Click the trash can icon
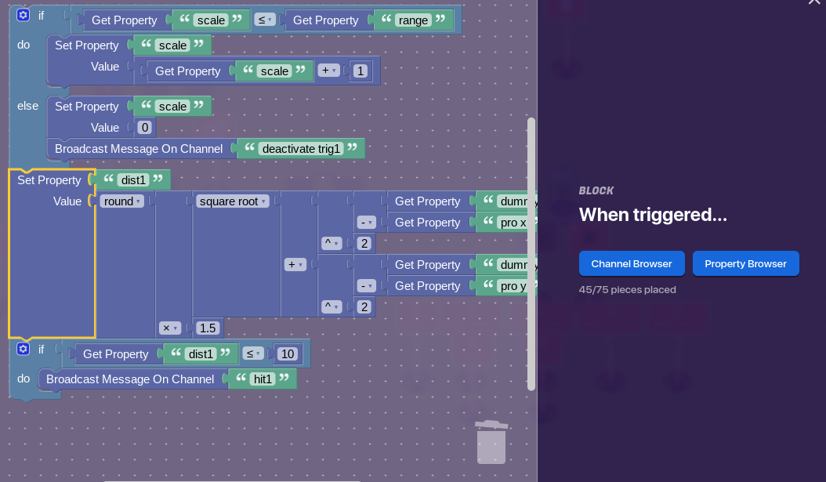The image size is (826, 482). pos(491,442)
